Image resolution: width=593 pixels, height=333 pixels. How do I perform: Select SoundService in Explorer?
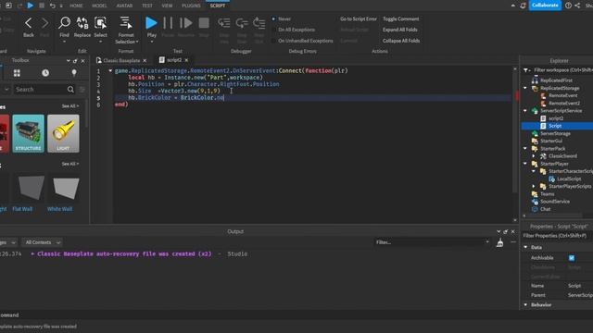[555, 202]
